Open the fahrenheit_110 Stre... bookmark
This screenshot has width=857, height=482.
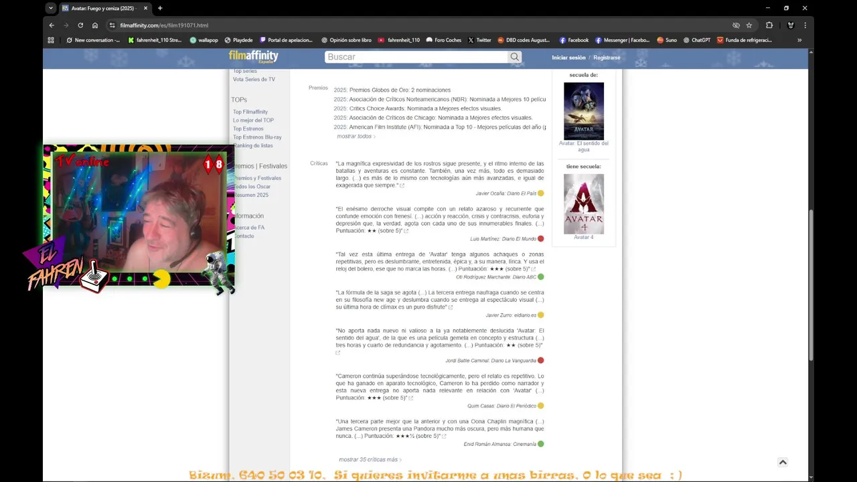(x=155, y=40)
